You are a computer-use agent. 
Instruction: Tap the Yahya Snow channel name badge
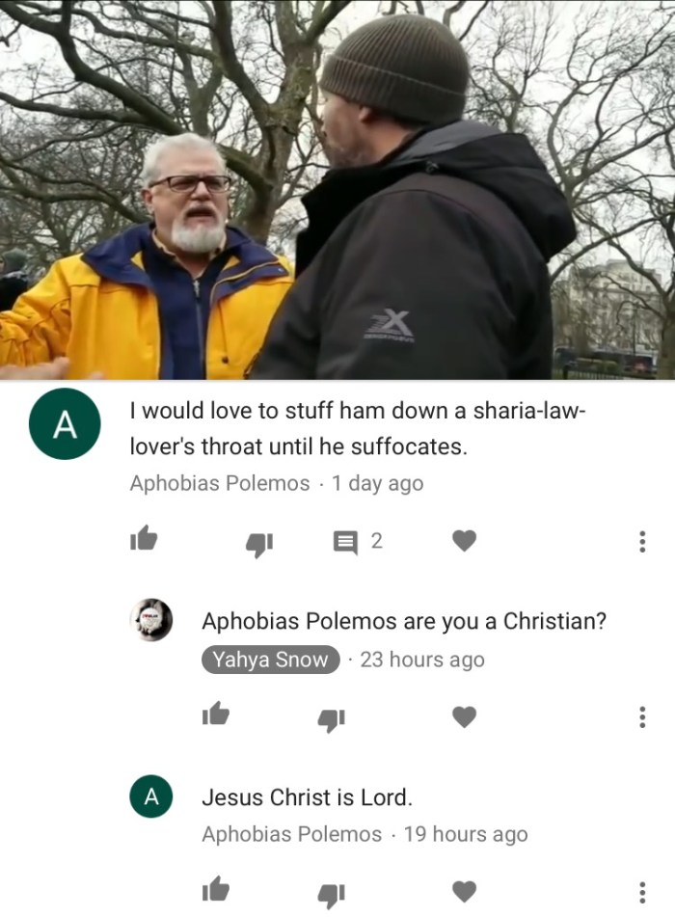[x=270, y=660]
